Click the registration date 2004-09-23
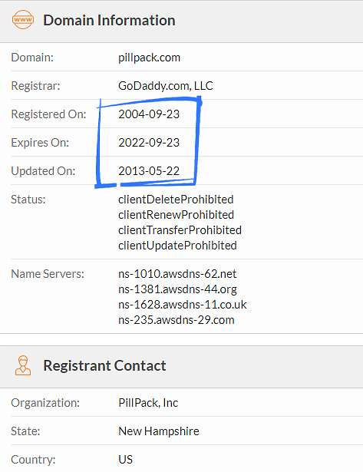363x472 pixels. (x=149, y=114)
